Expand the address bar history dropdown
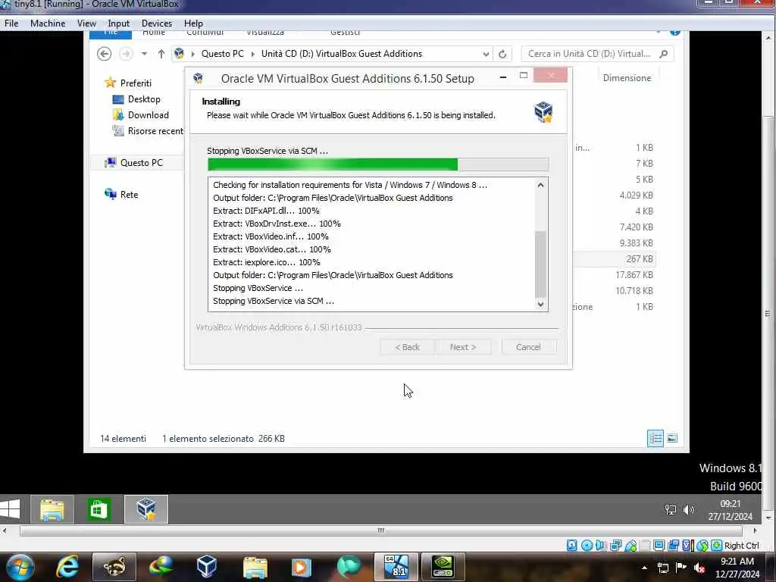The image size is (776, 582). point(486,54)
